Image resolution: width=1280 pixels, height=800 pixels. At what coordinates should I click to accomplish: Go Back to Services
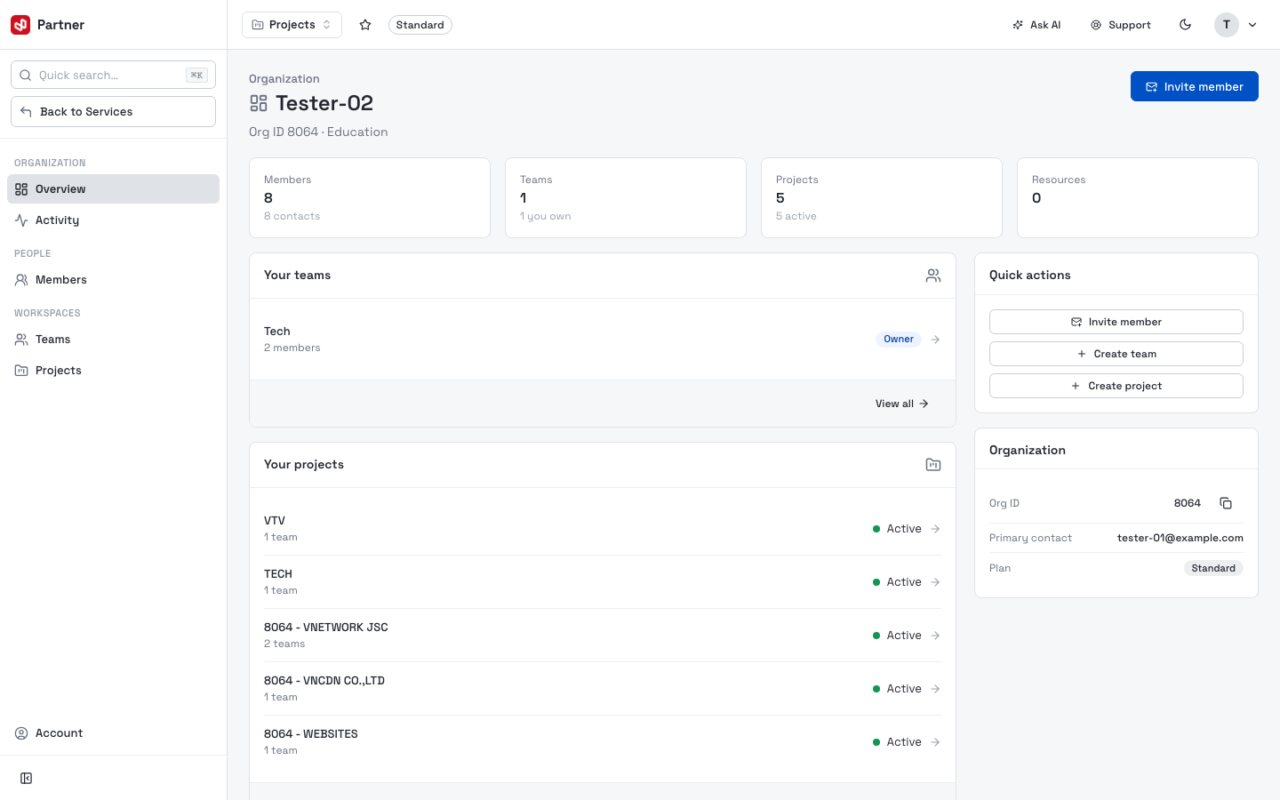pos(113,112)
